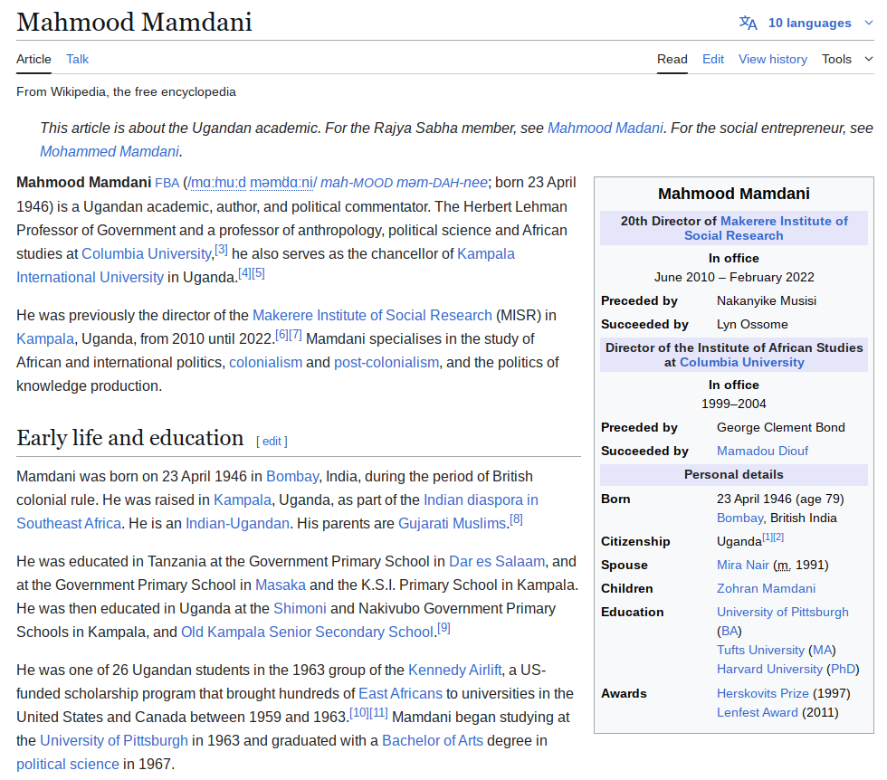Screen dimensions: 887x780
Task: Open Old Kampala Senior Secondary School link
Action: pyautogui.click(x=307, y=633)
